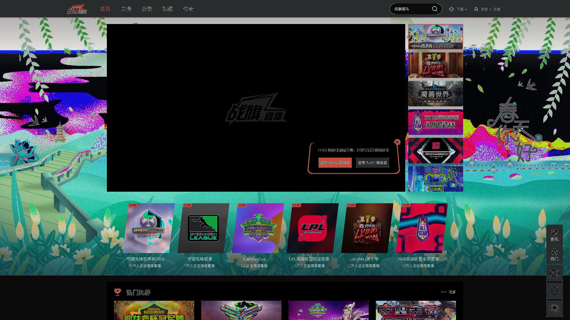Open the 分类 categories menu
This screenshot has width=570, height=320.
click(147, 9)
